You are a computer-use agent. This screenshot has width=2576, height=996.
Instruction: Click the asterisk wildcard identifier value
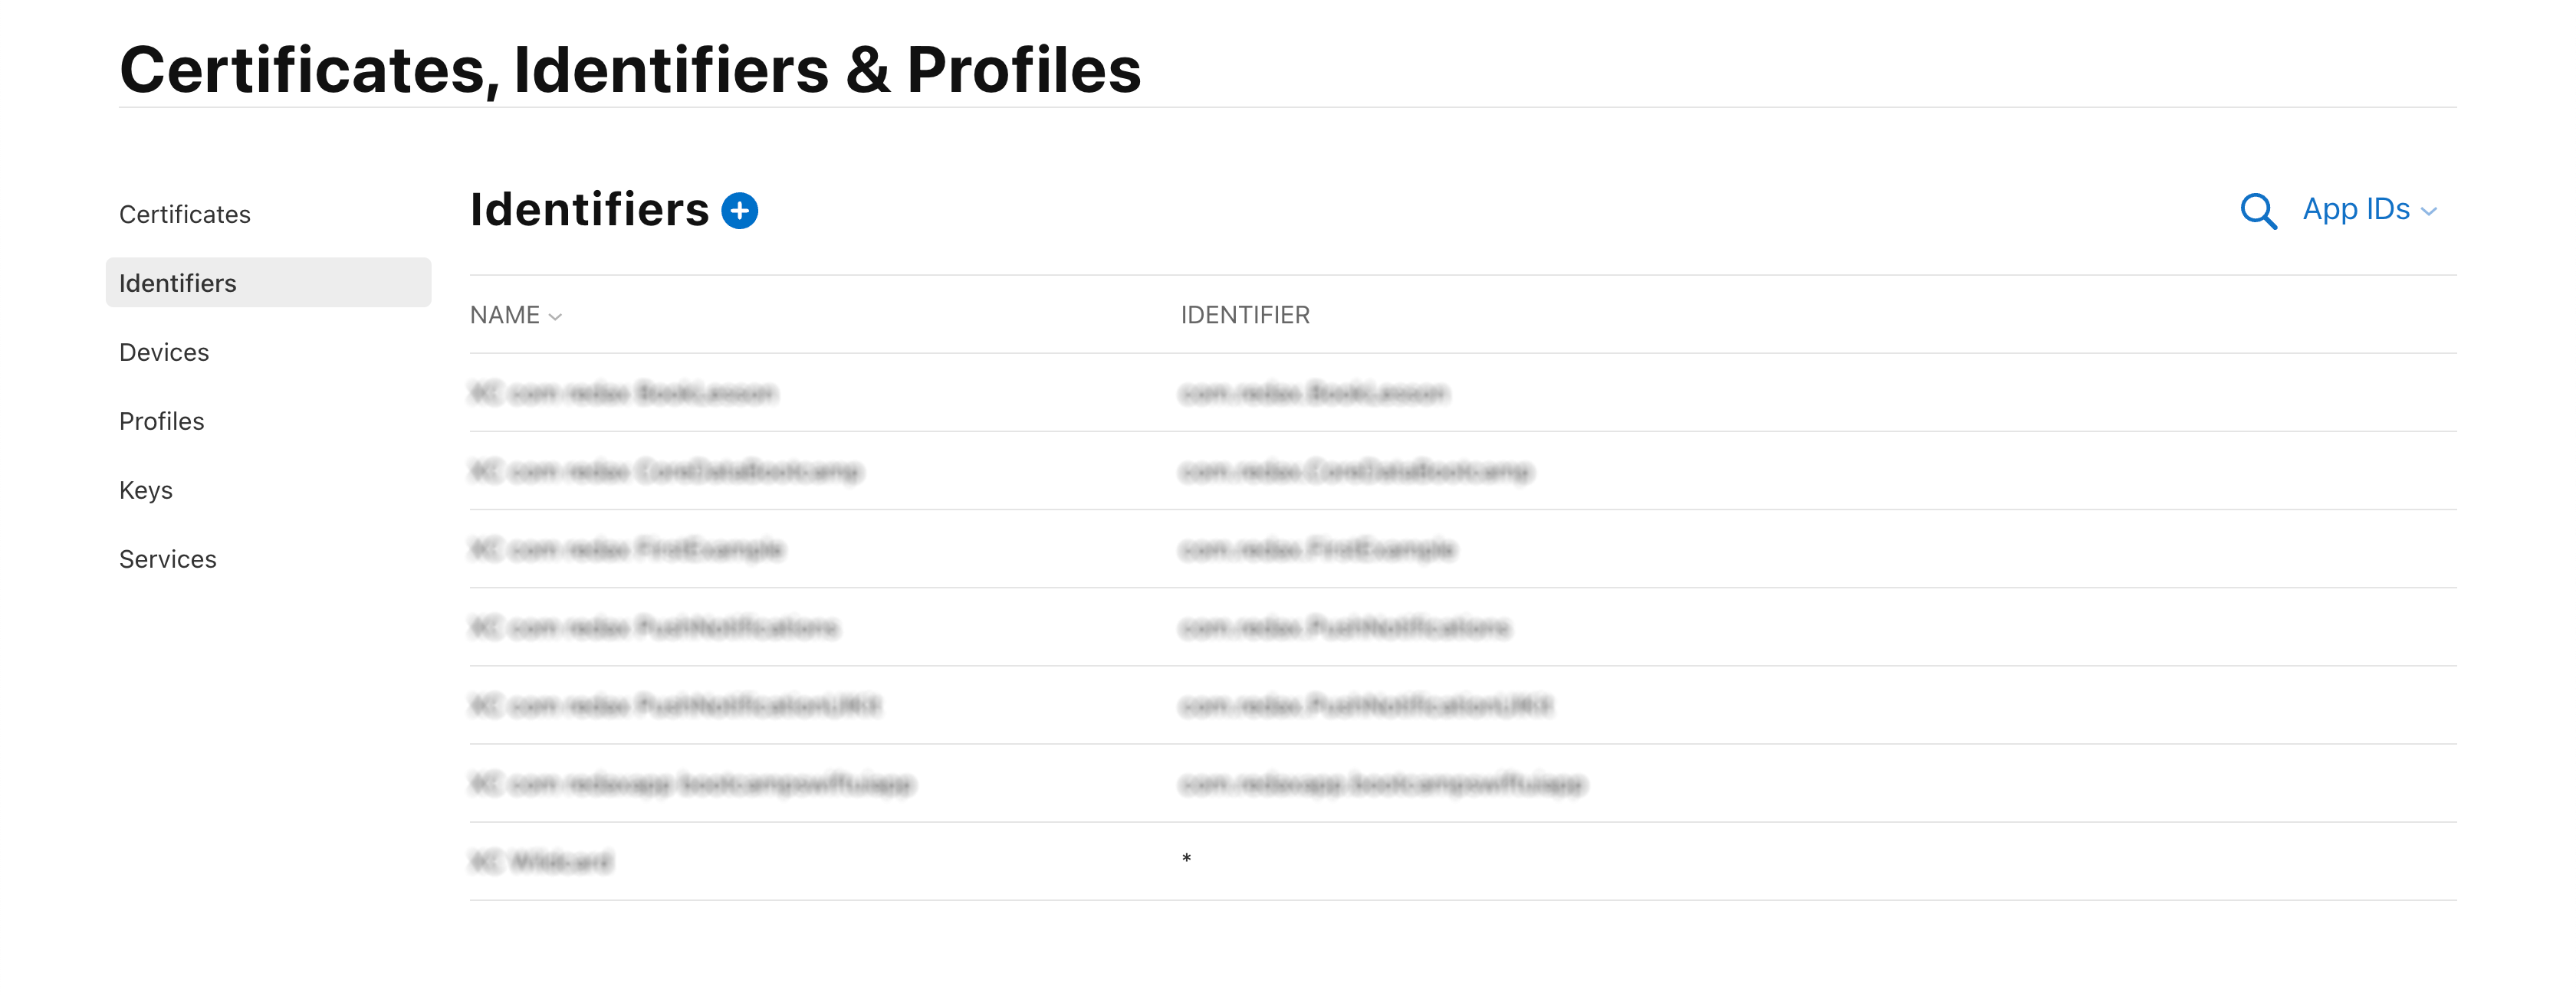1186,859
